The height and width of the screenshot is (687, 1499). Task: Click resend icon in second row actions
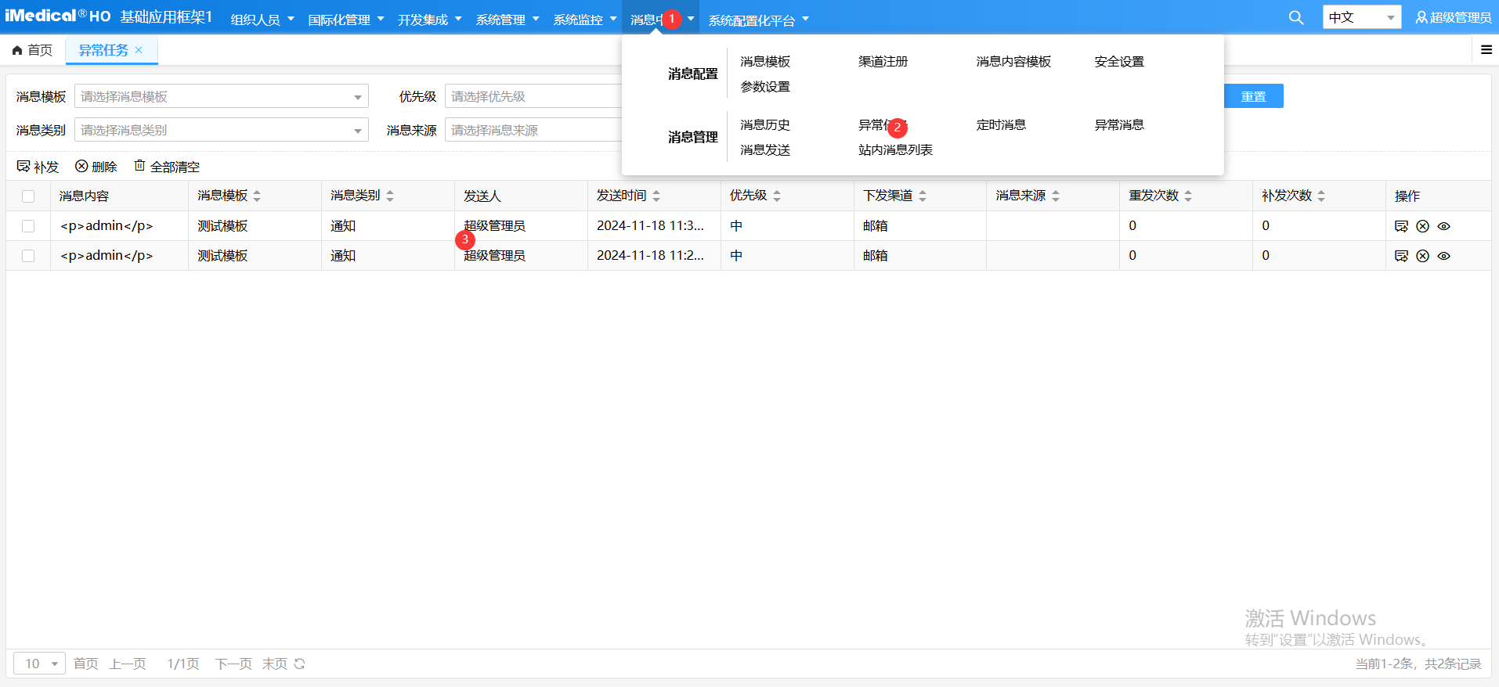(x=1401, y=256)
